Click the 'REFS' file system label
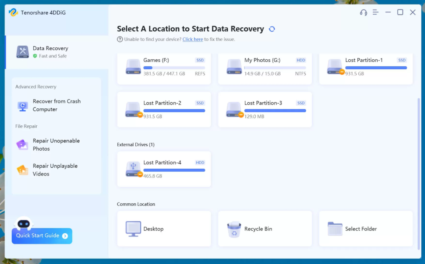This screenshot has width=425, height=264. pos(200,74)
